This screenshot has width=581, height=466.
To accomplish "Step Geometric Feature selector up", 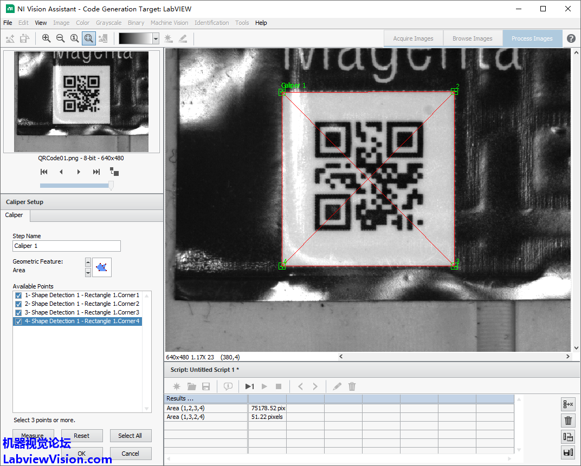I will tap(88, 262).
